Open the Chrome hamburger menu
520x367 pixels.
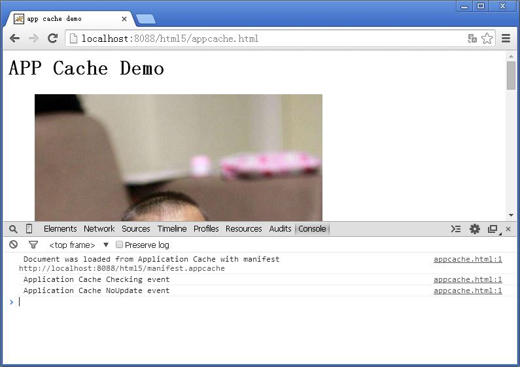506,39
